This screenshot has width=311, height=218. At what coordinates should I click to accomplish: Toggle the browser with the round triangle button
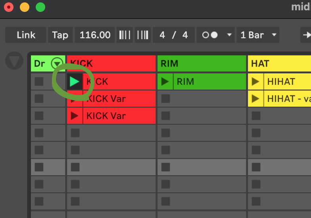tap(14, 61)
